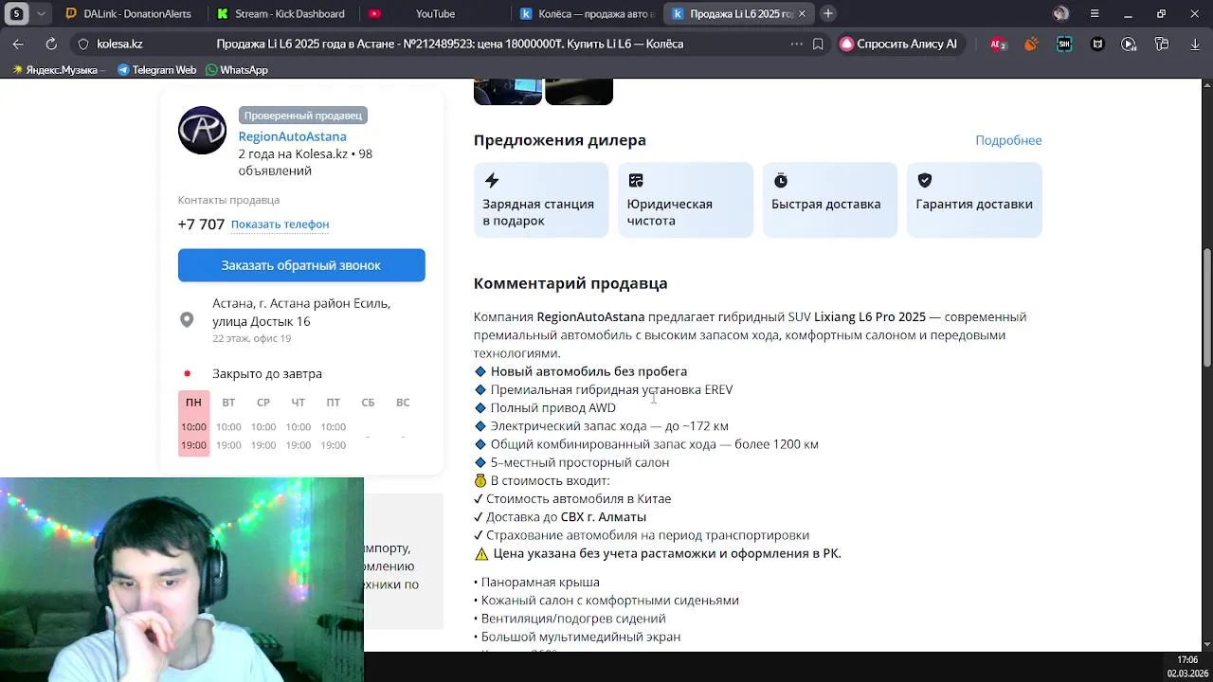Viewport: 1213px width, 682px height.
Task: Click Закрыто до завтра status text
Action: [267, 374]
